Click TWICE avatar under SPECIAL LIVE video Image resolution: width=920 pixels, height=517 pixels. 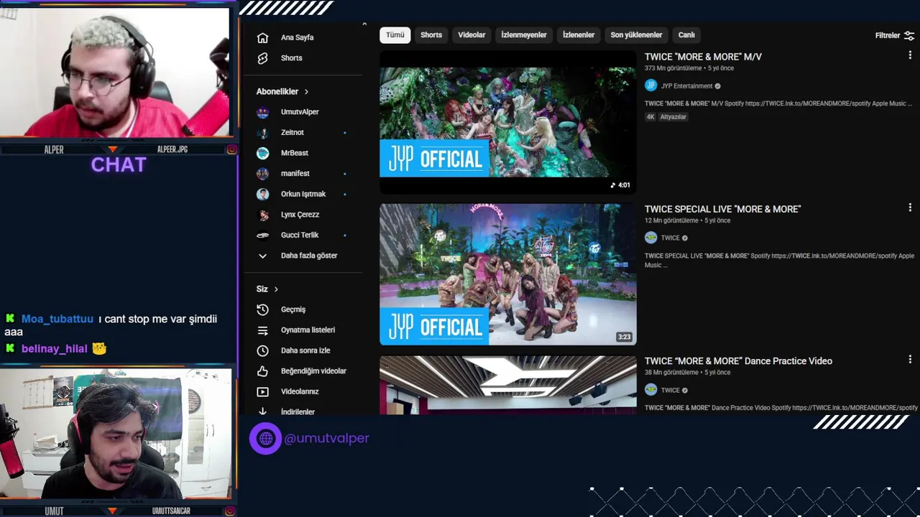coord(651,238)
